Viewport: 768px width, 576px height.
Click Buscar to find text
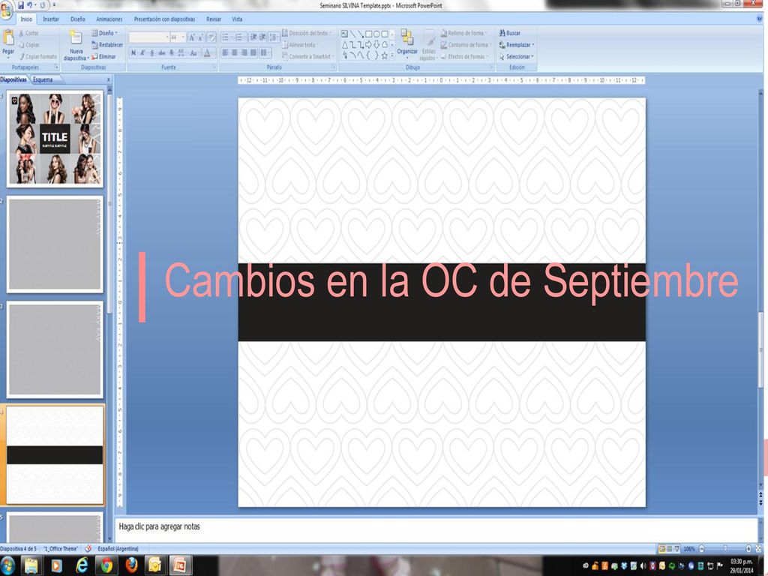(x=509, y=33)
